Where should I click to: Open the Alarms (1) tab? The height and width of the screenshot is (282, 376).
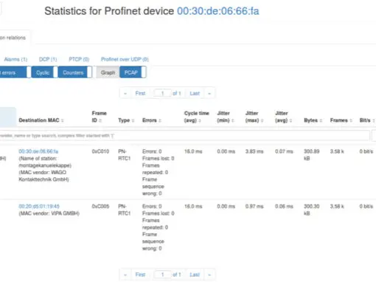point(15,59)
